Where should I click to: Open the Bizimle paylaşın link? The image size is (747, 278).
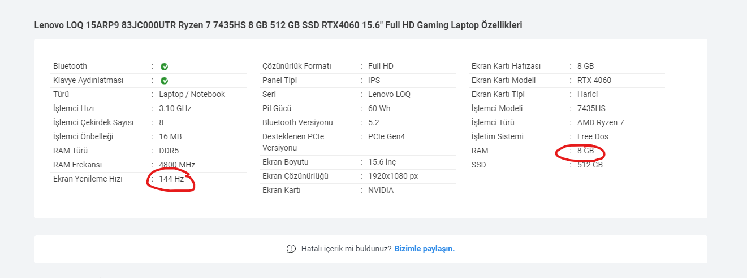(424, 249)
